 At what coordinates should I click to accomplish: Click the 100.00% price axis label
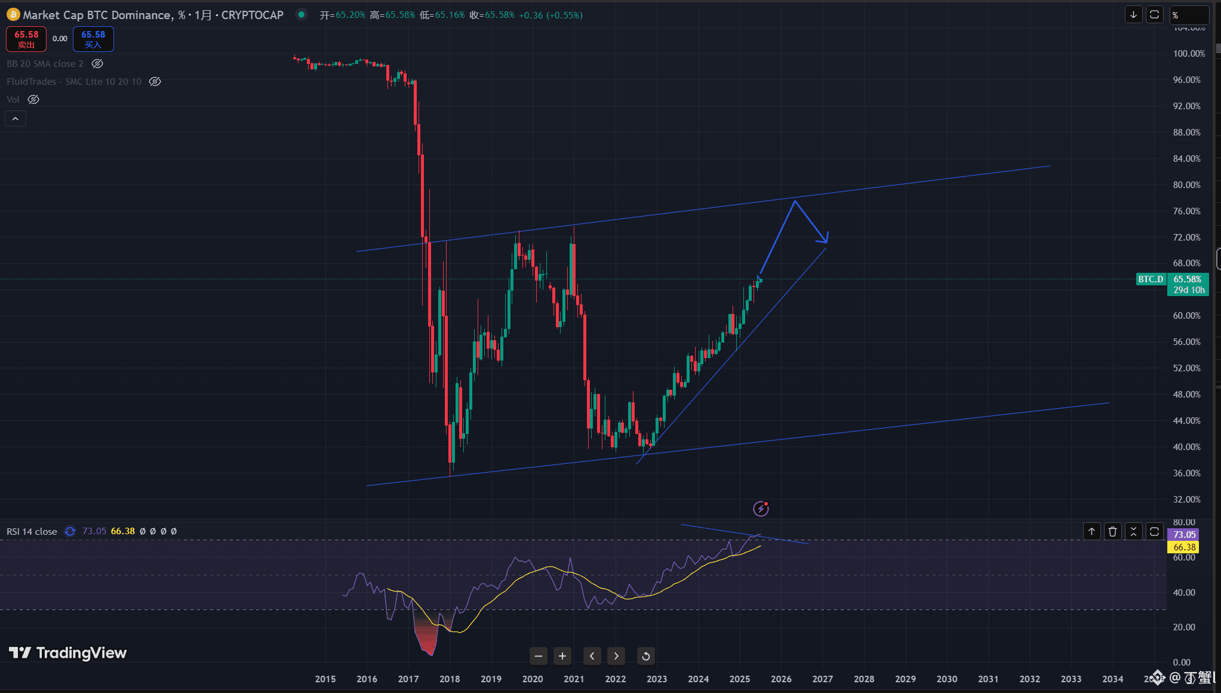click(x=1189, y=54)
